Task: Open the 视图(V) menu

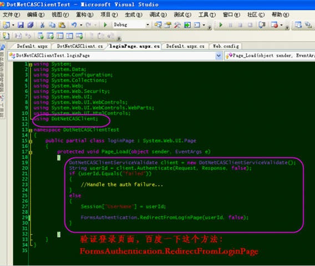Action: click(60, 14)
